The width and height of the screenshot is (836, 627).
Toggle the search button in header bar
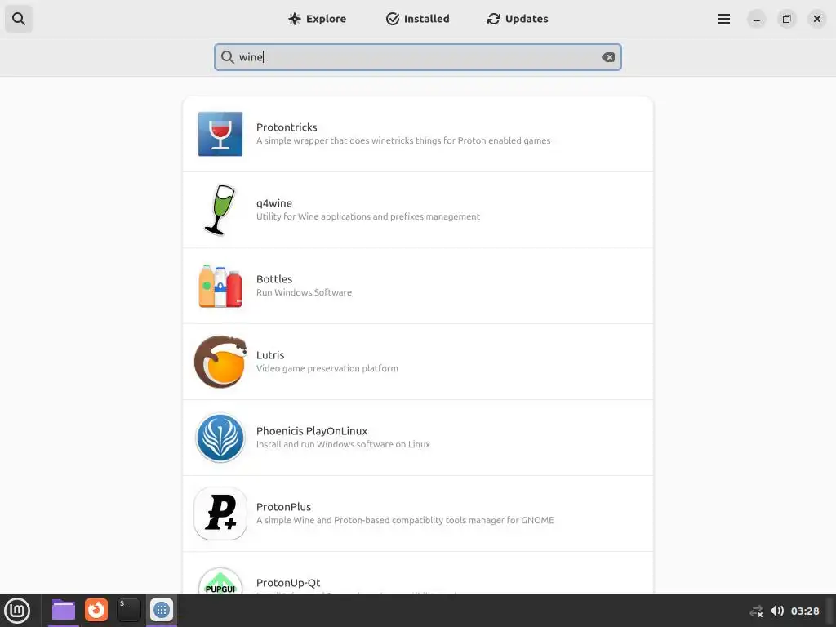point(19,19)
